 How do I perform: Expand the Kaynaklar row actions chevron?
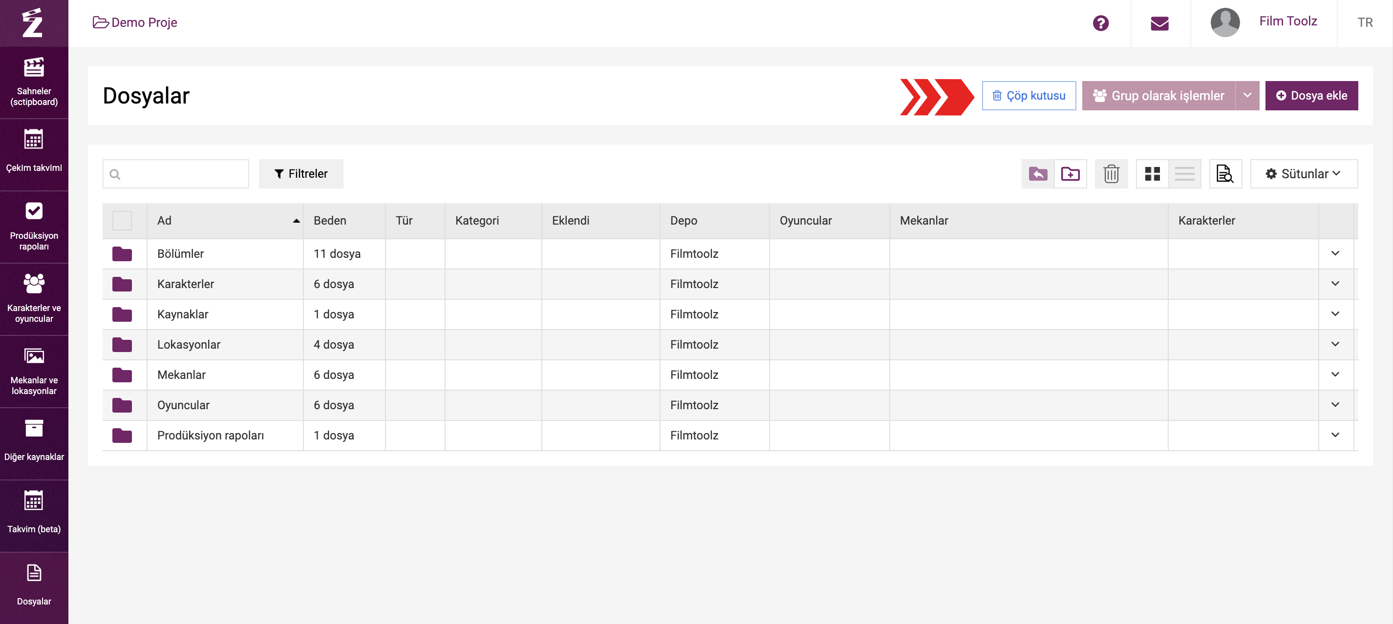click(x=1335, y=314)
